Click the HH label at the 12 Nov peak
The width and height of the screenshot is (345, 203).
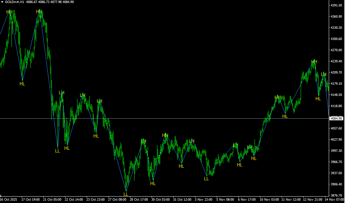click(315, 61)
